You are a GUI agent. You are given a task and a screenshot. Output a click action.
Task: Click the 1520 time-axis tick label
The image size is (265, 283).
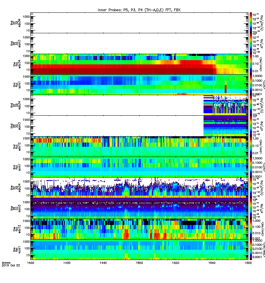point(176,262)
